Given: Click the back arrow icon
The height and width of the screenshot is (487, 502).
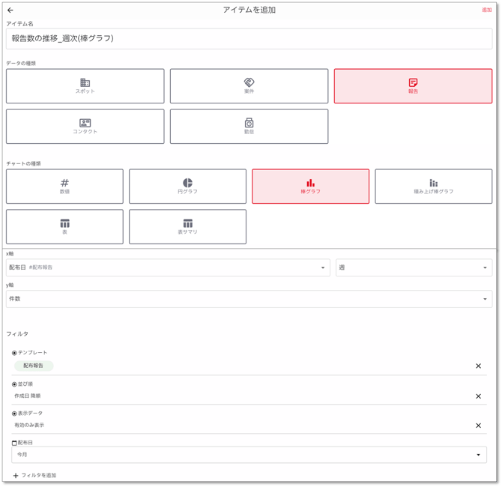Looking at the screenshot, I should pos(10,10).
